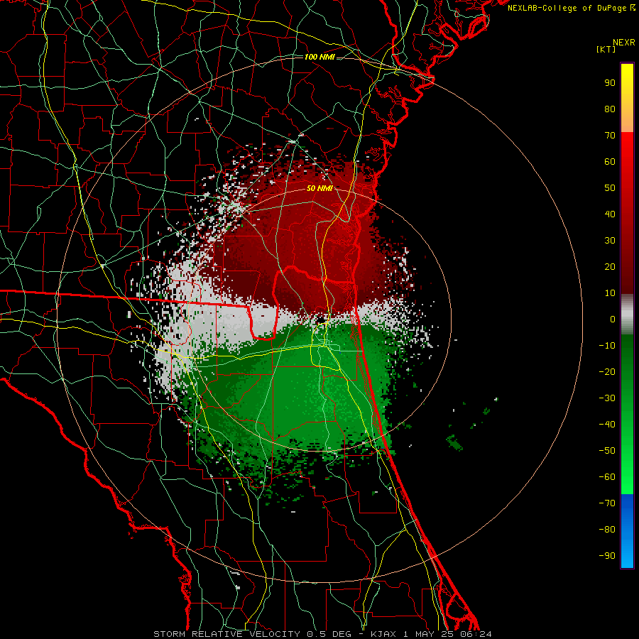Click the 1 MAY 25 date text
This screenshot has width=639, height=639.
(x=428, y=634)
